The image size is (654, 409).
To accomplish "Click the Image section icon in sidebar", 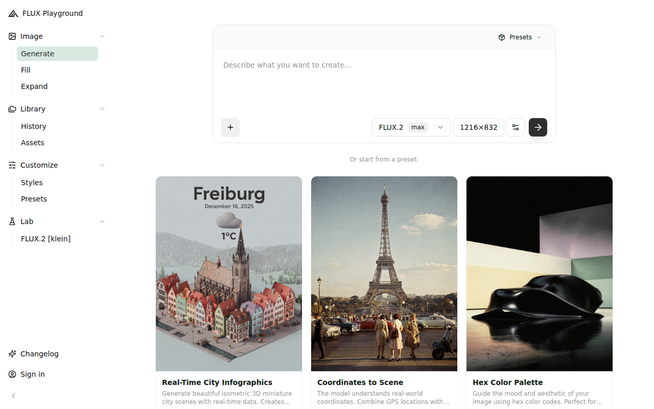I will tap(13, 36).
